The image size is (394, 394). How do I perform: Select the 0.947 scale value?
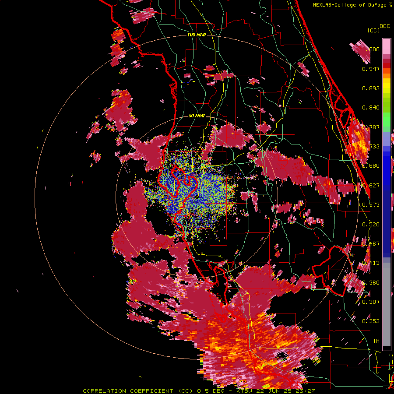pyautogui.click(x=371, y=69)
